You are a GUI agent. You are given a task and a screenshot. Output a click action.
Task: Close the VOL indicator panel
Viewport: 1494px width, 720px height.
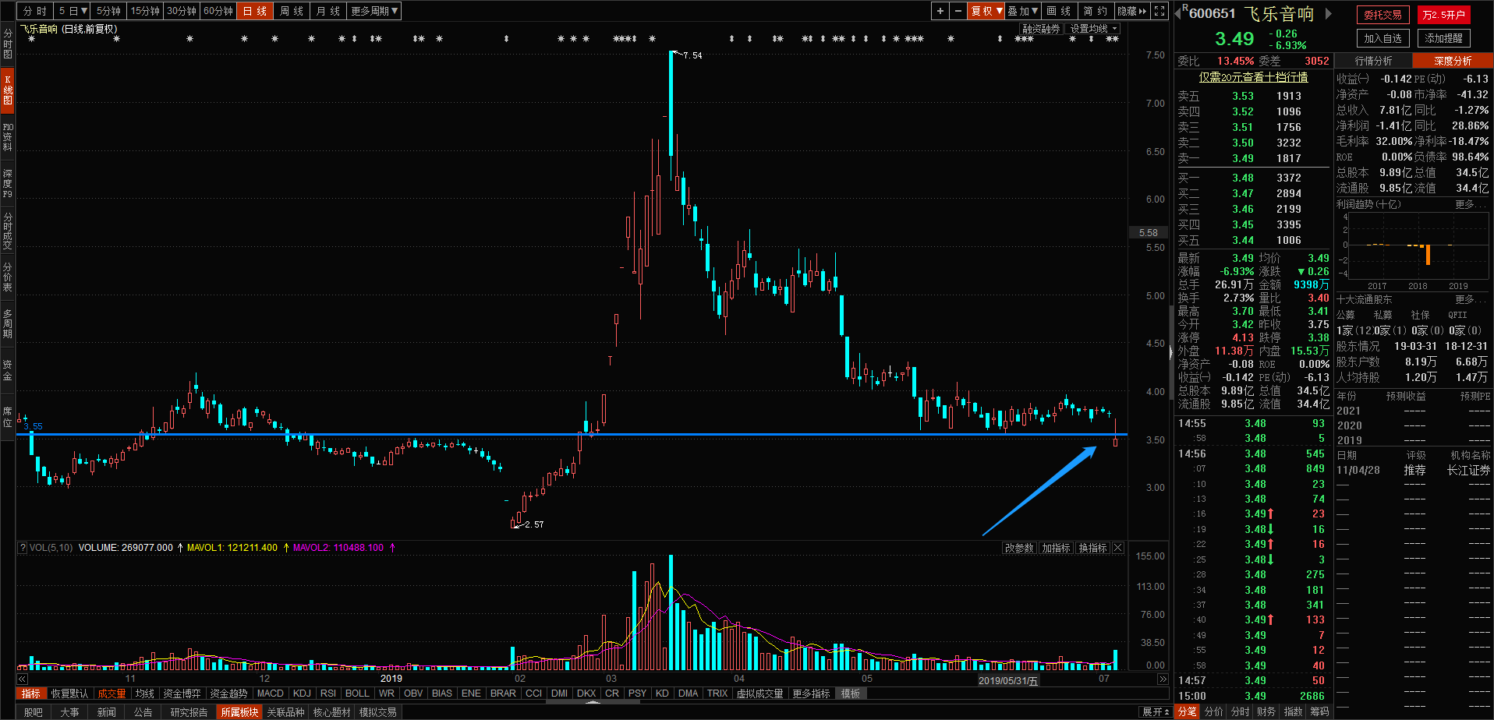[1118, 548]
